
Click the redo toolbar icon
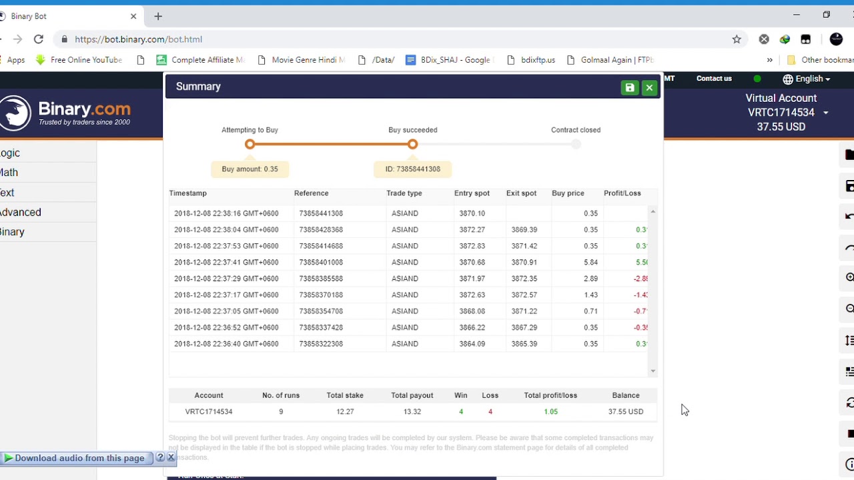tap(849, 248)
